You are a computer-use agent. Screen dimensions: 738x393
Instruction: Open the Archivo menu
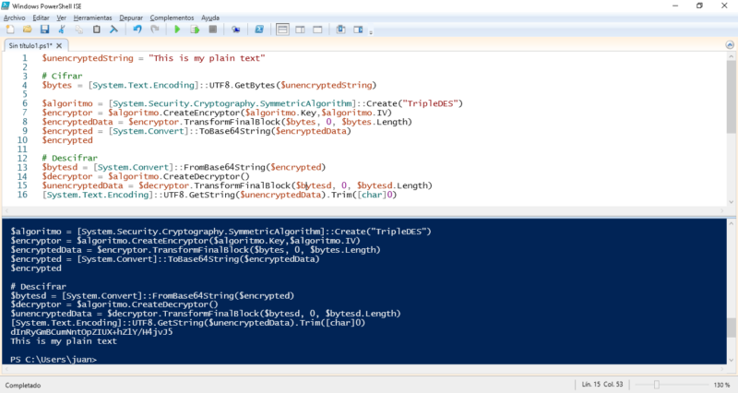click(x=15, y=18)
